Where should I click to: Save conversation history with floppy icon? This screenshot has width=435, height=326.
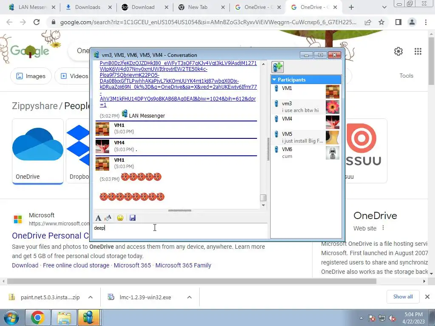(x=133, y=218)
